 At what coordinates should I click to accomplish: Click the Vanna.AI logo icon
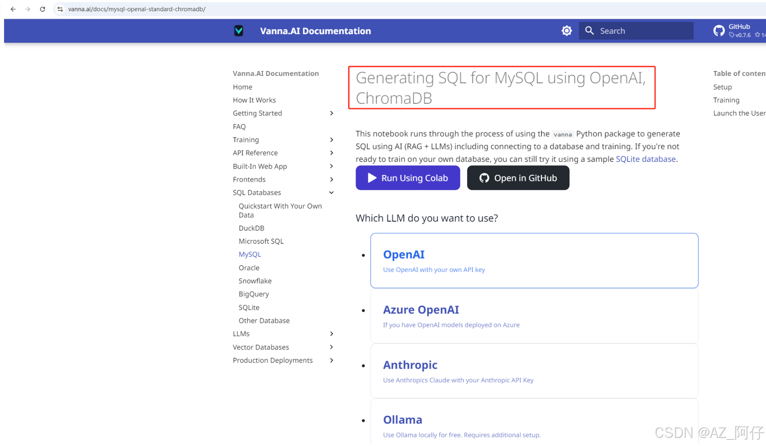click(239, 31)
